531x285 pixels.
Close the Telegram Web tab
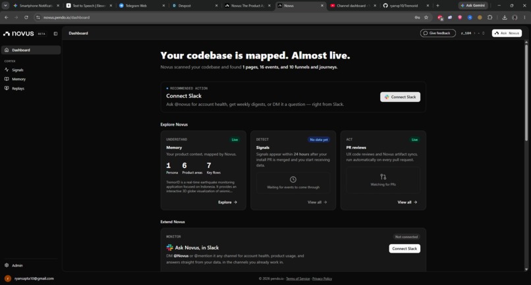[163, 6]
